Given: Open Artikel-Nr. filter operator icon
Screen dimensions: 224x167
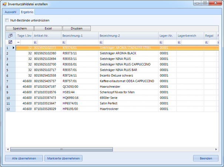Looking at the screenshot, I should pos(35,42).
